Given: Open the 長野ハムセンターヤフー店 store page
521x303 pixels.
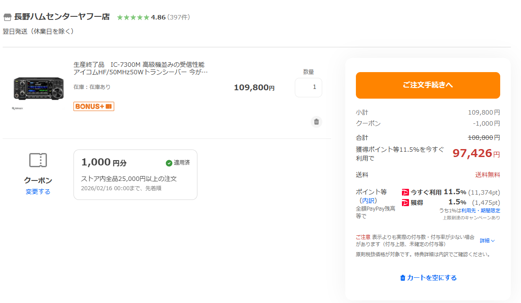Looking at the screenshot, I should click(x=62, y=17).
